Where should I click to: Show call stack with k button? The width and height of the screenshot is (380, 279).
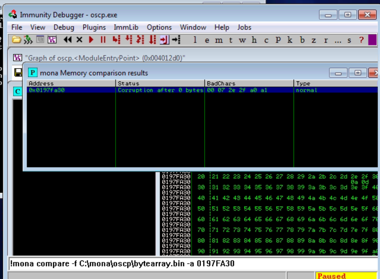(289, 40)
